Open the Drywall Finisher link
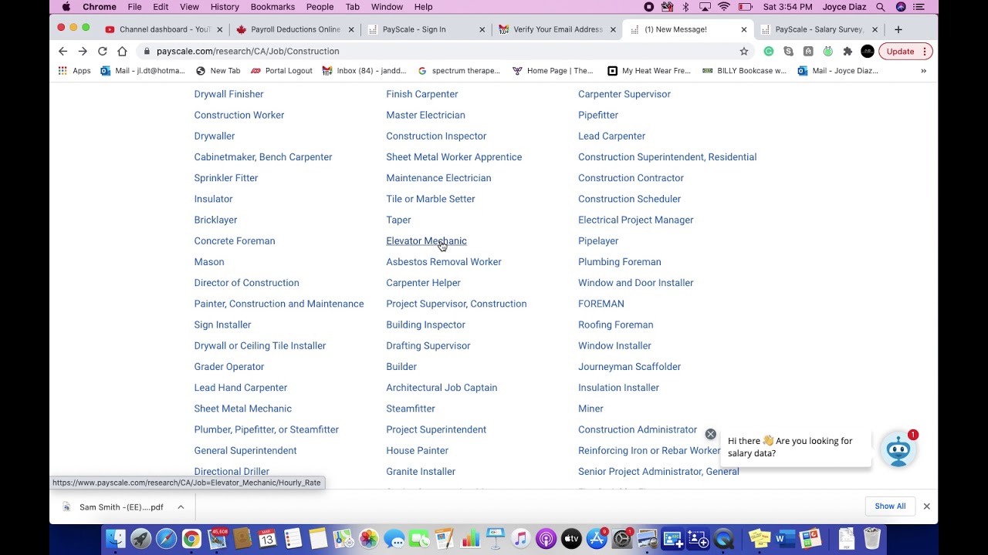 [228, 94]
